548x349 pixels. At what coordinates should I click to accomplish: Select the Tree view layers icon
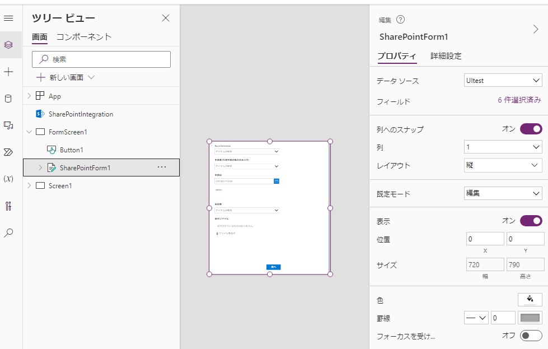[8, 45]
